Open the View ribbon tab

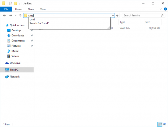[x=43, y=9]
